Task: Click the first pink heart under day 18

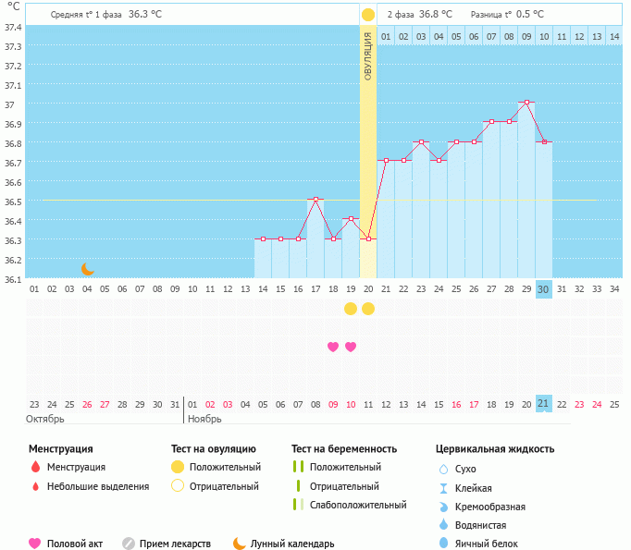Action: click(x=333, y=347)
